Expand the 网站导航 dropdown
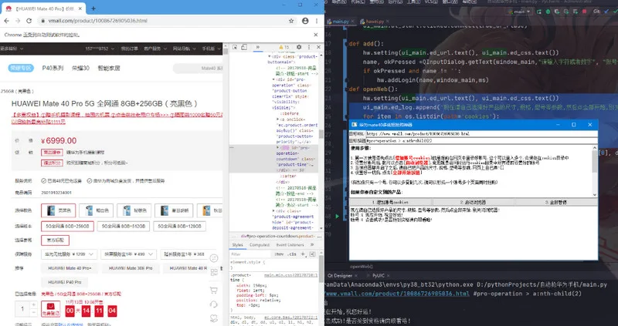The width and height of the screenshot is (618, 326). tap(184, 49)
